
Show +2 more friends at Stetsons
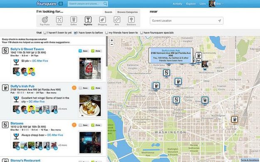(x=62, y=145)
